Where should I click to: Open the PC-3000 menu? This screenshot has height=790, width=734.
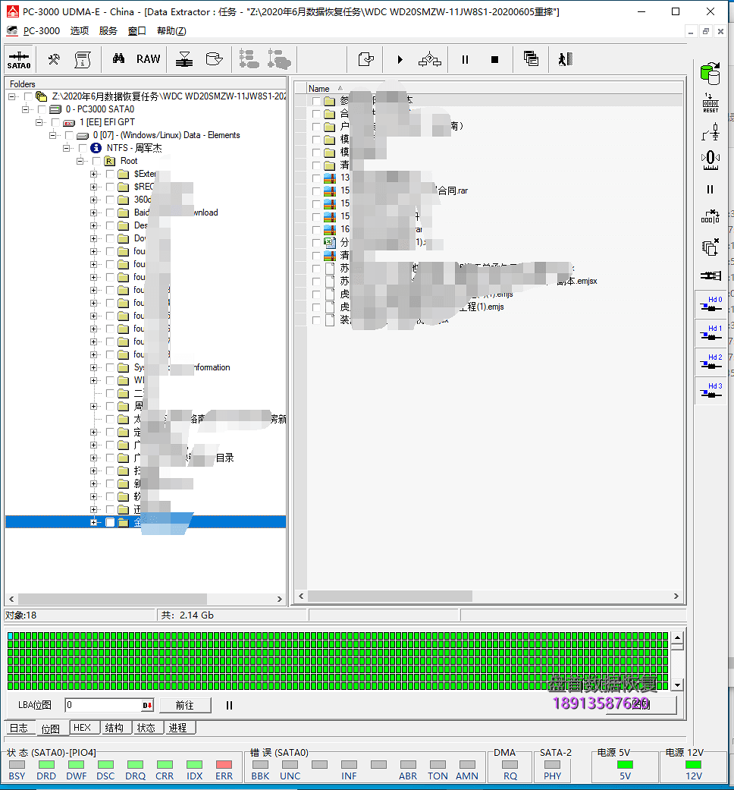click(x=41, y=30)
